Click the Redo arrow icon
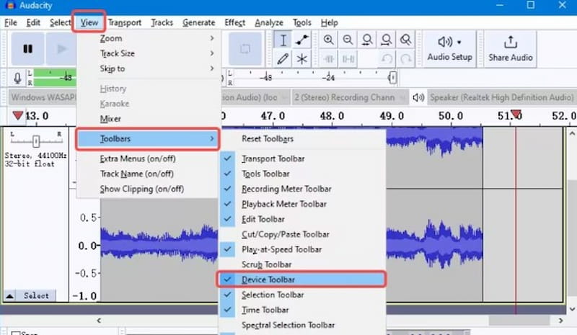Viewport: 577px width, 335px height. pyautogui.click(x=405, y=59)
